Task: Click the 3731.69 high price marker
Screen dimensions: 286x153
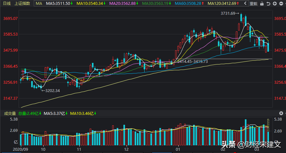Action: coord(229,13)
